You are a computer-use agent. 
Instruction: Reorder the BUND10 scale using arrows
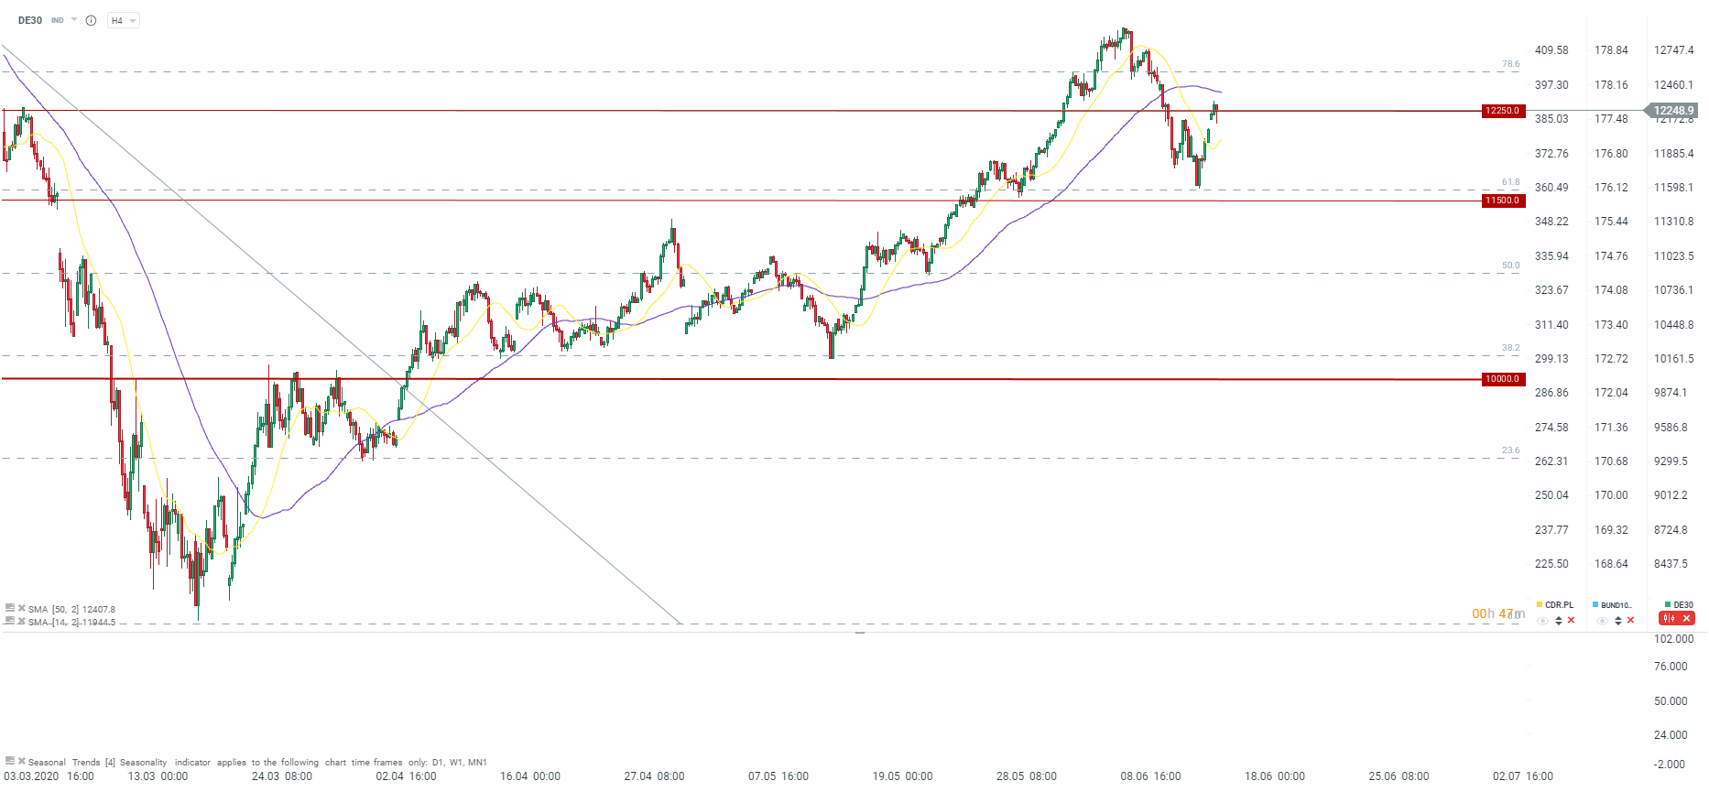[1617, 621]
